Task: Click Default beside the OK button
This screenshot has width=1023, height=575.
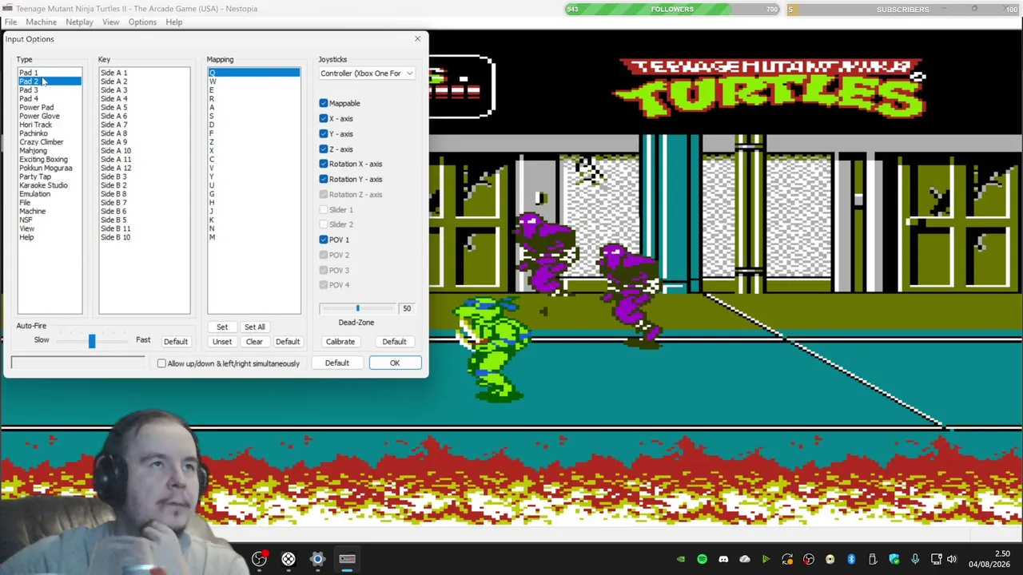Action: (x=336, y=363)
